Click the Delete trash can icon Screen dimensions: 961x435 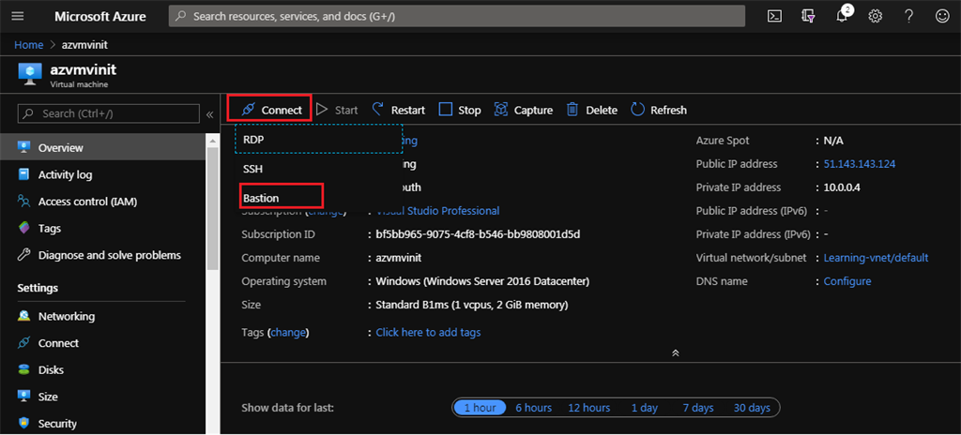[x=572, y=110]
